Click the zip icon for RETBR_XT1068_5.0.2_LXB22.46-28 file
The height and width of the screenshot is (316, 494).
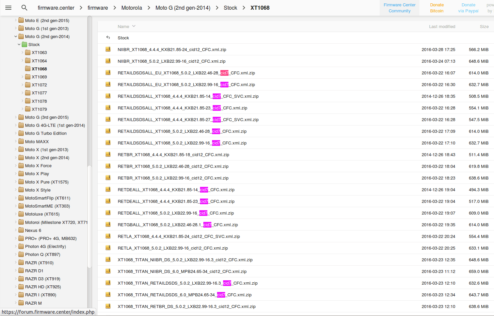[108, 166]
